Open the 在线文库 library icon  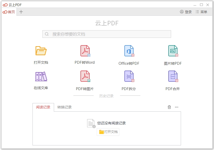pyautogui.click(x=41, y=76)
